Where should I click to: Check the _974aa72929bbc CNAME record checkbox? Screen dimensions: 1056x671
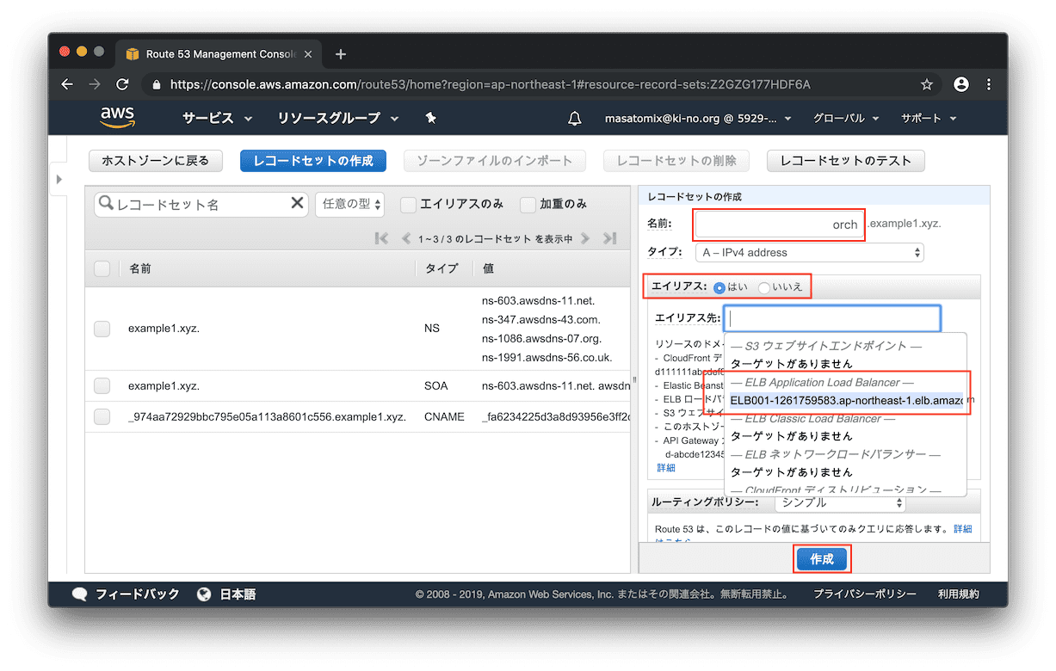coord(102,416)
